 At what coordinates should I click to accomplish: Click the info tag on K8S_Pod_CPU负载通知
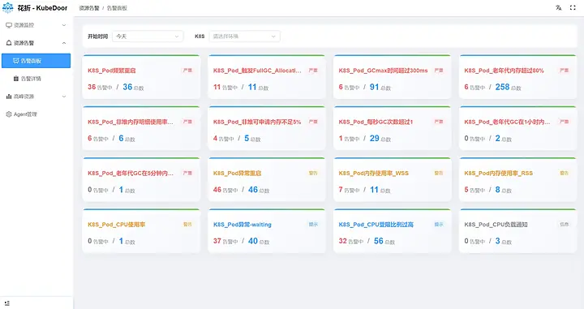(x=565, y=225)
